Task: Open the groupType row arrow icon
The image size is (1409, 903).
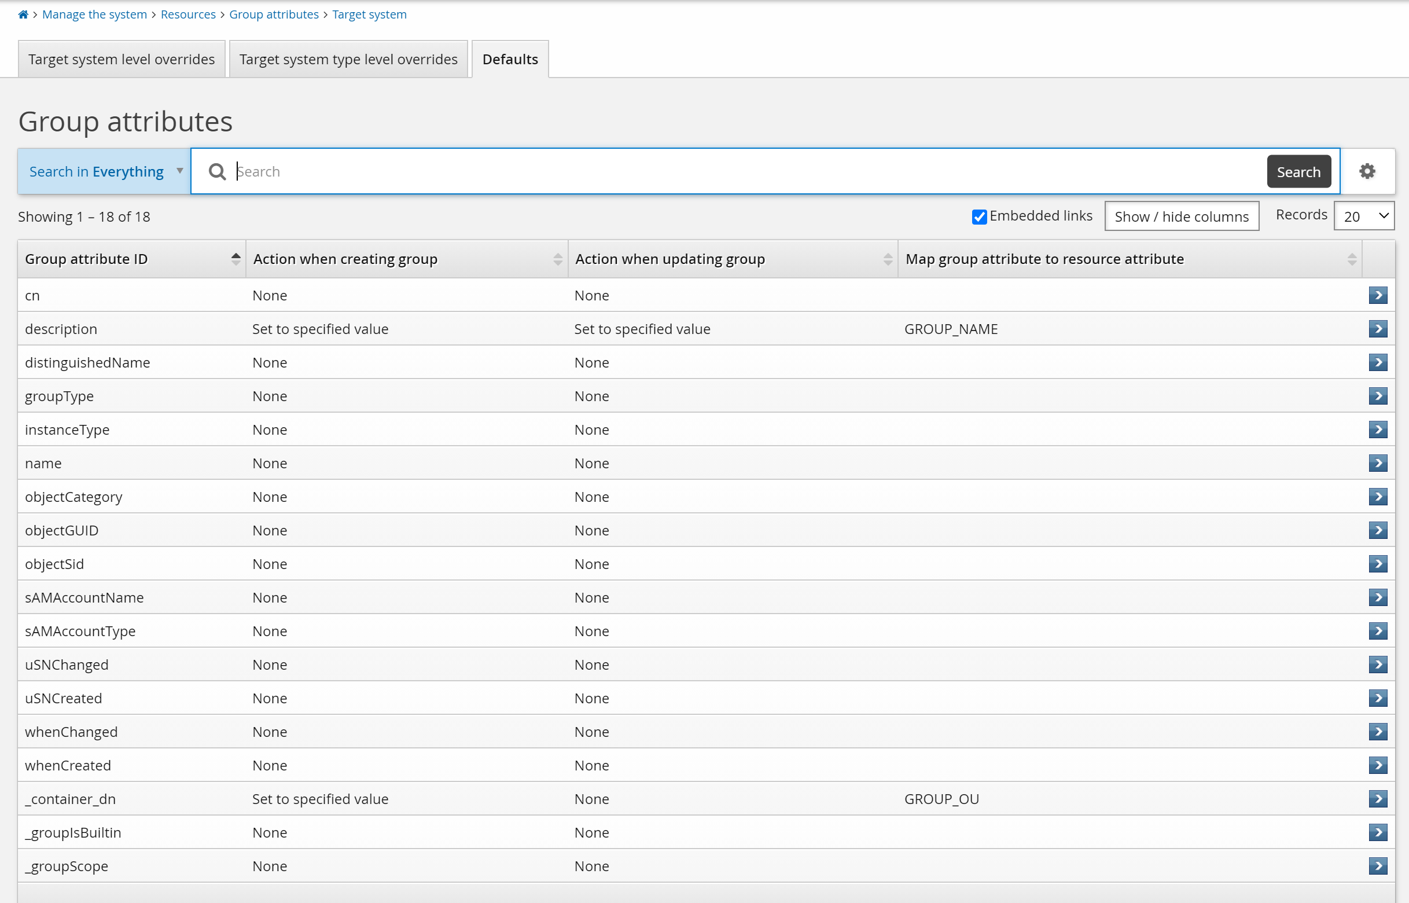Action: [1377, 396]
